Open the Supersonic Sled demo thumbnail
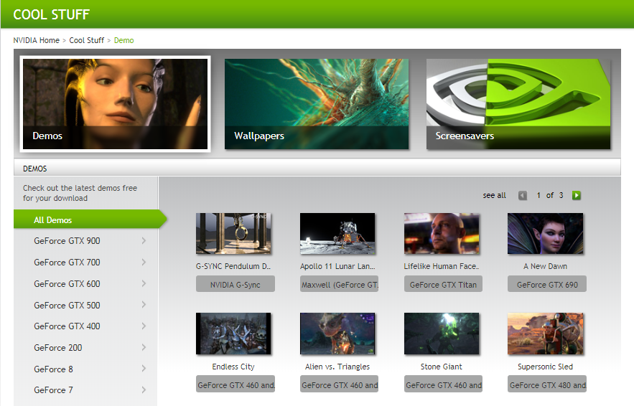This screenshot has height=406, width=634. pos(545,334)
